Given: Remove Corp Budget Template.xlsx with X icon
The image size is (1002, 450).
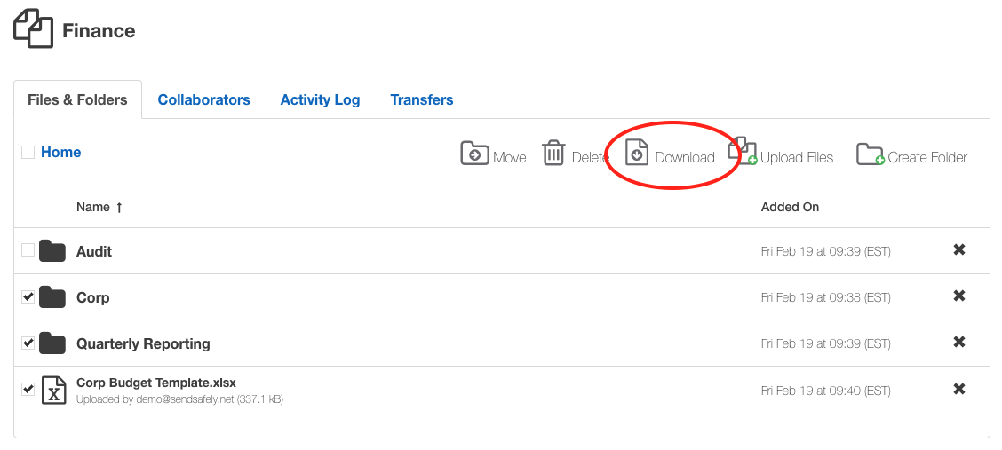Looking at the screenshot, I should coord(959,389).
